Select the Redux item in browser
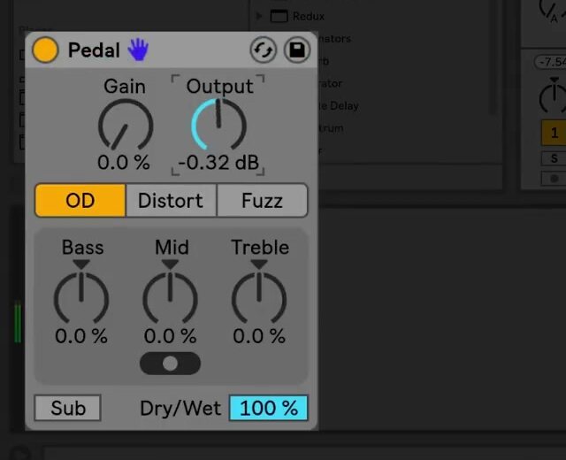The image size is (566, 460). [308, 16]
